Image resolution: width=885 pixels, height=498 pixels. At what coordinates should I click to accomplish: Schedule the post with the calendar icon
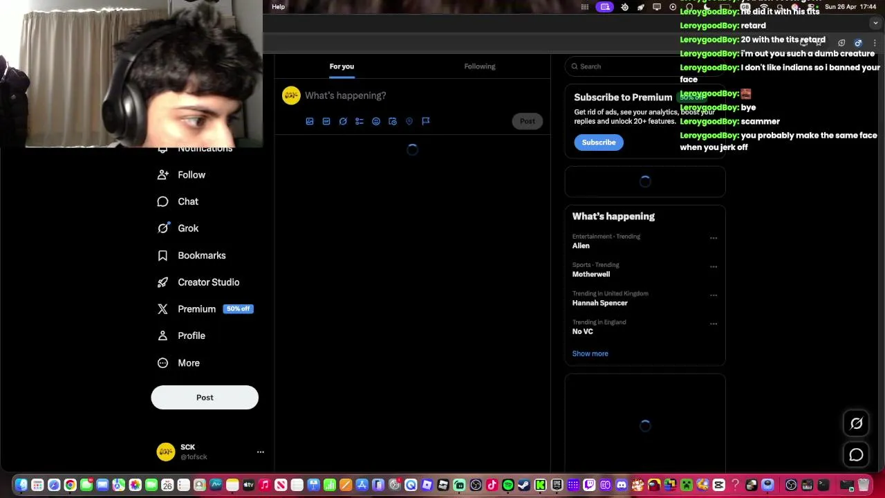[393, 121]
